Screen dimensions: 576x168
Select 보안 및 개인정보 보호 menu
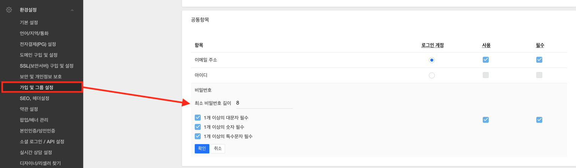click(41, 77)
